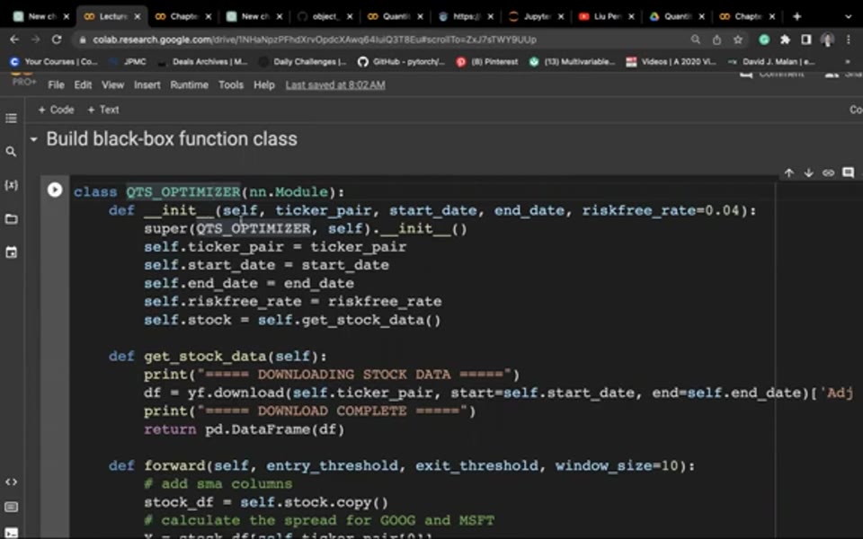863x539 pixels.
Task: Open the Multivariable bookmark
Action: tap(573, 62)
